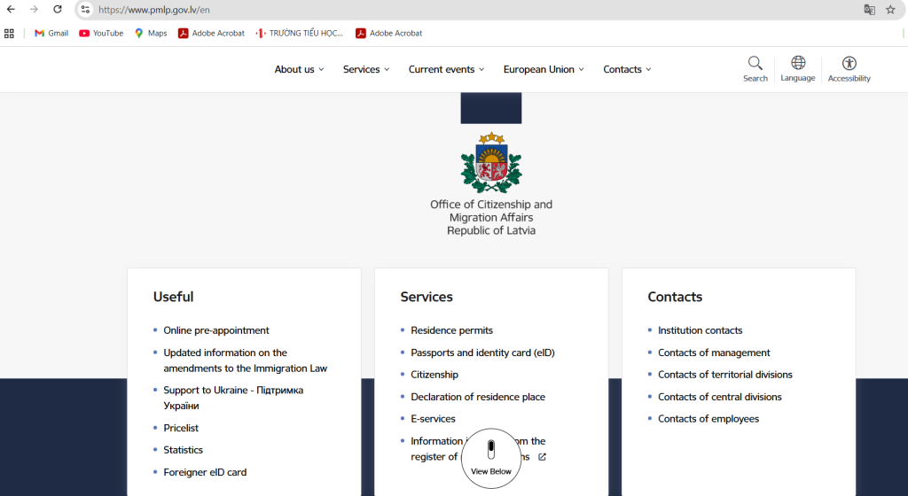The height and width of the screenshot is (496, 908).
Task: Expand the About us menu
Action: pyautogui.click(x=299, y=69)
